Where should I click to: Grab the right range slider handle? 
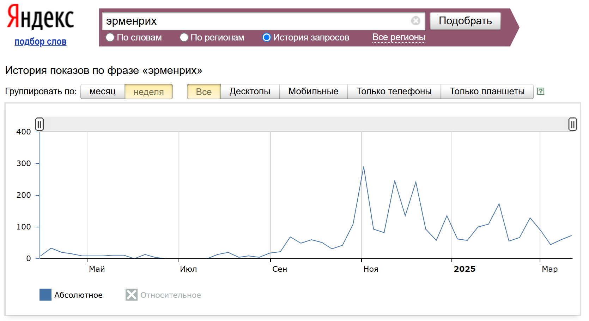573,124
